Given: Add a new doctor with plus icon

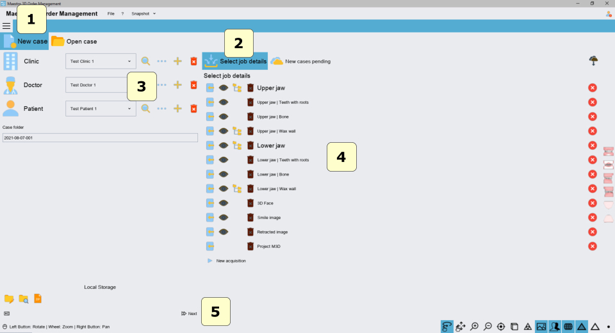Looking at the screenshot, I should pyautogui.click(x=177, y=85).
